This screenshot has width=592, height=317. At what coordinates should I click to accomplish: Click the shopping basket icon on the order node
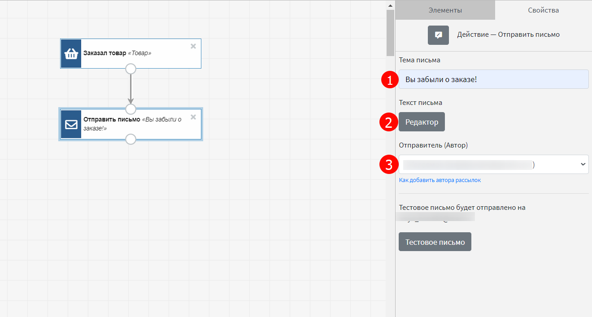[x=71, y=53]
